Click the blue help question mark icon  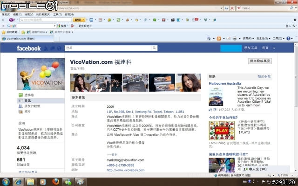coord(288,39)
